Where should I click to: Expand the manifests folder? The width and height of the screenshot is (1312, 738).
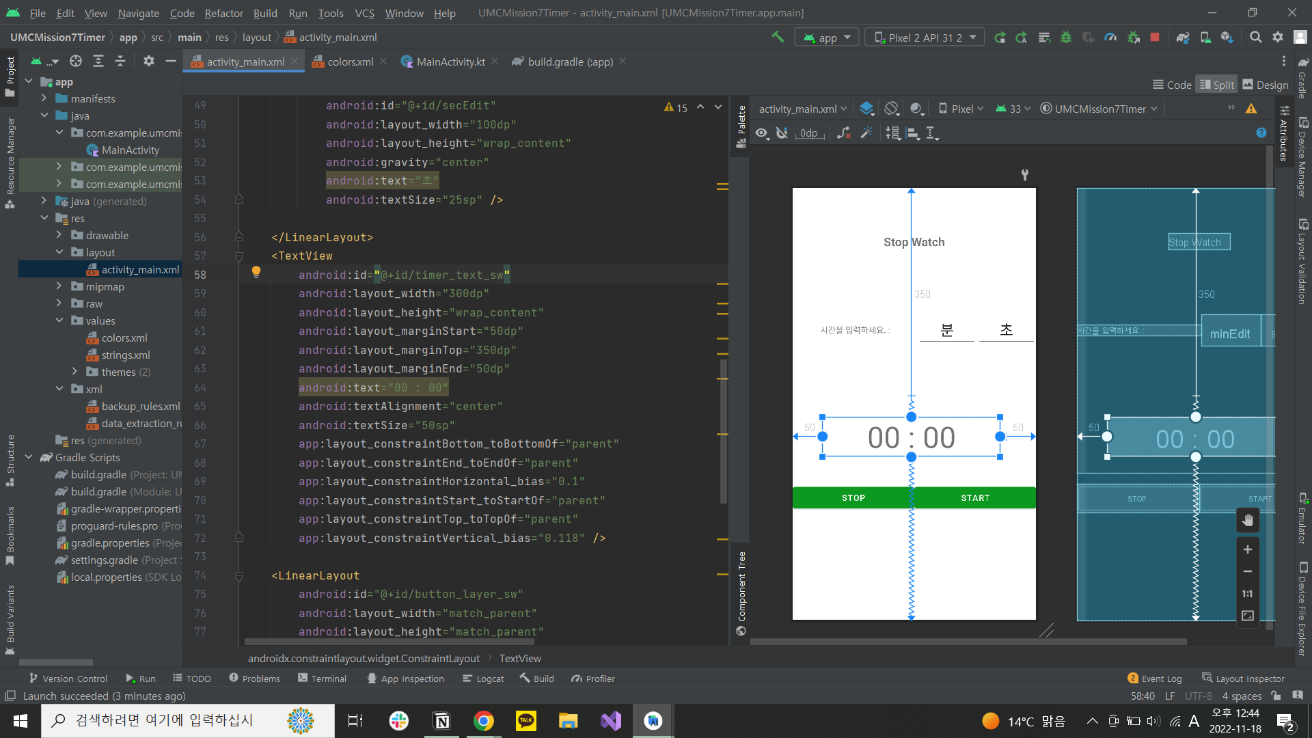pyautogui.click(x=44, y=98)
